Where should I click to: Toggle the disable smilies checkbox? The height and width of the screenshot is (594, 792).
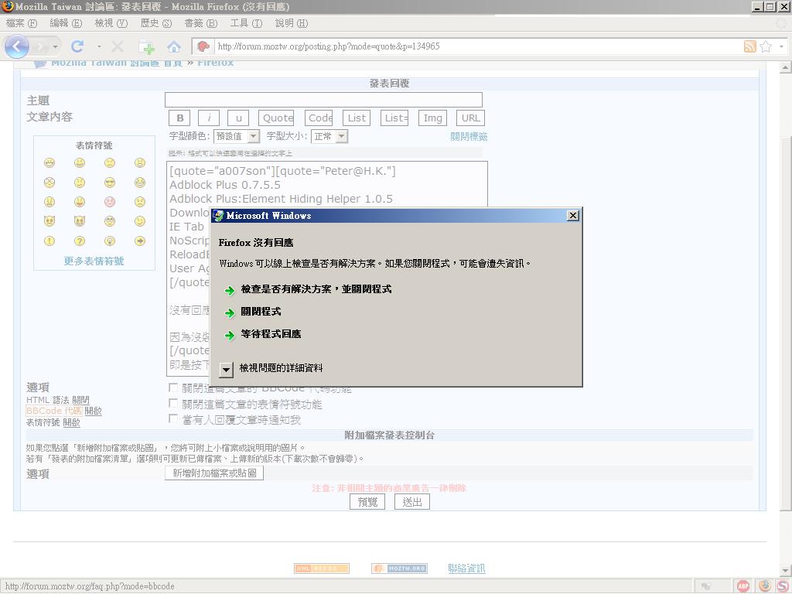click(x=173, y=404)
